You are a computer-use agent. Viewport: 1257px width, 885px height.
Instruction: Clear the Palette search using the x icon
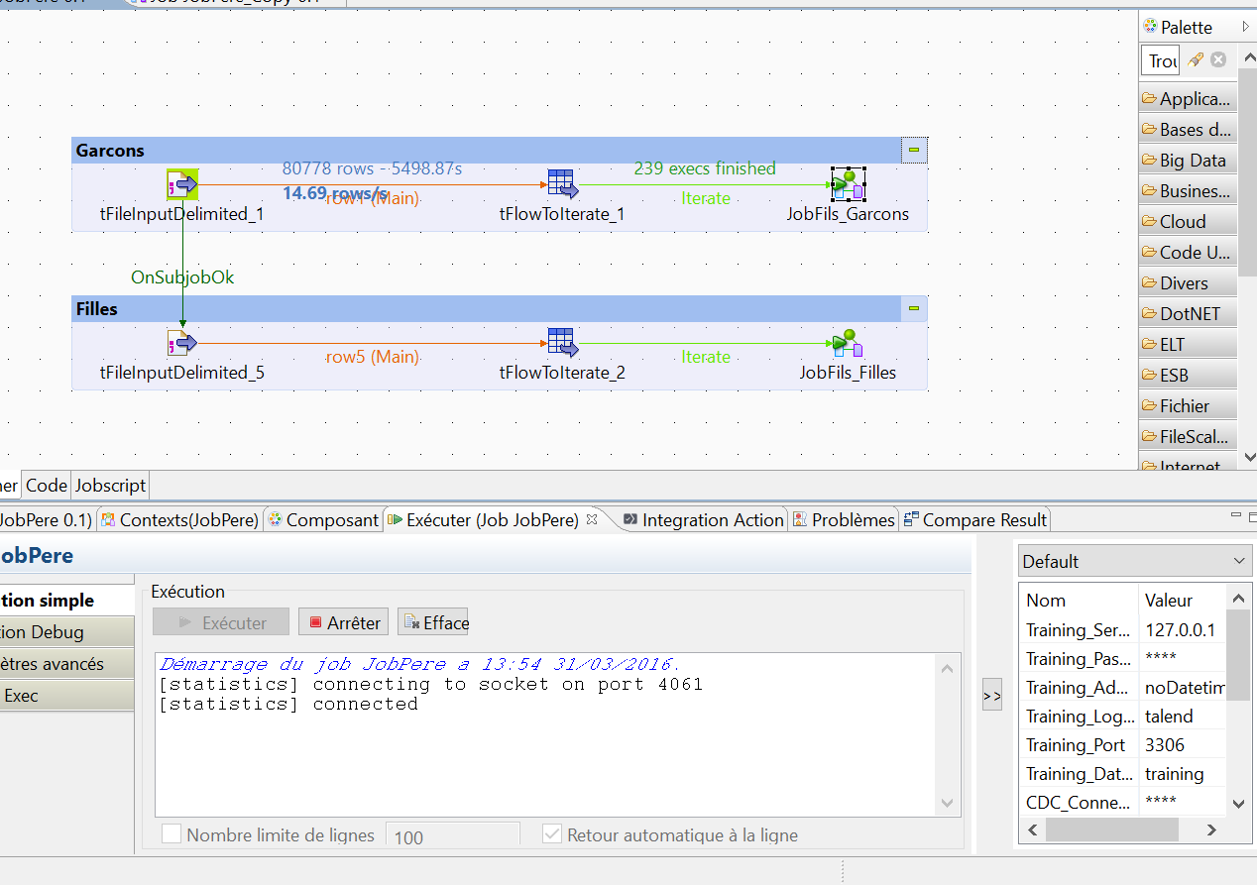(1218, 59)
